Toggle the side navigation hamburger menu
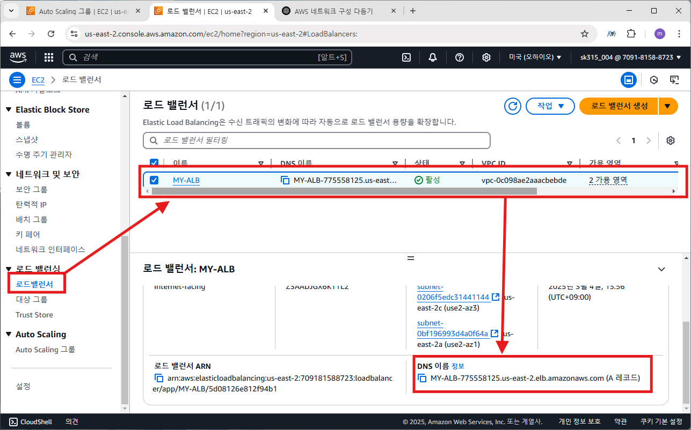This screenshot has width=691, height=430. 17,80
